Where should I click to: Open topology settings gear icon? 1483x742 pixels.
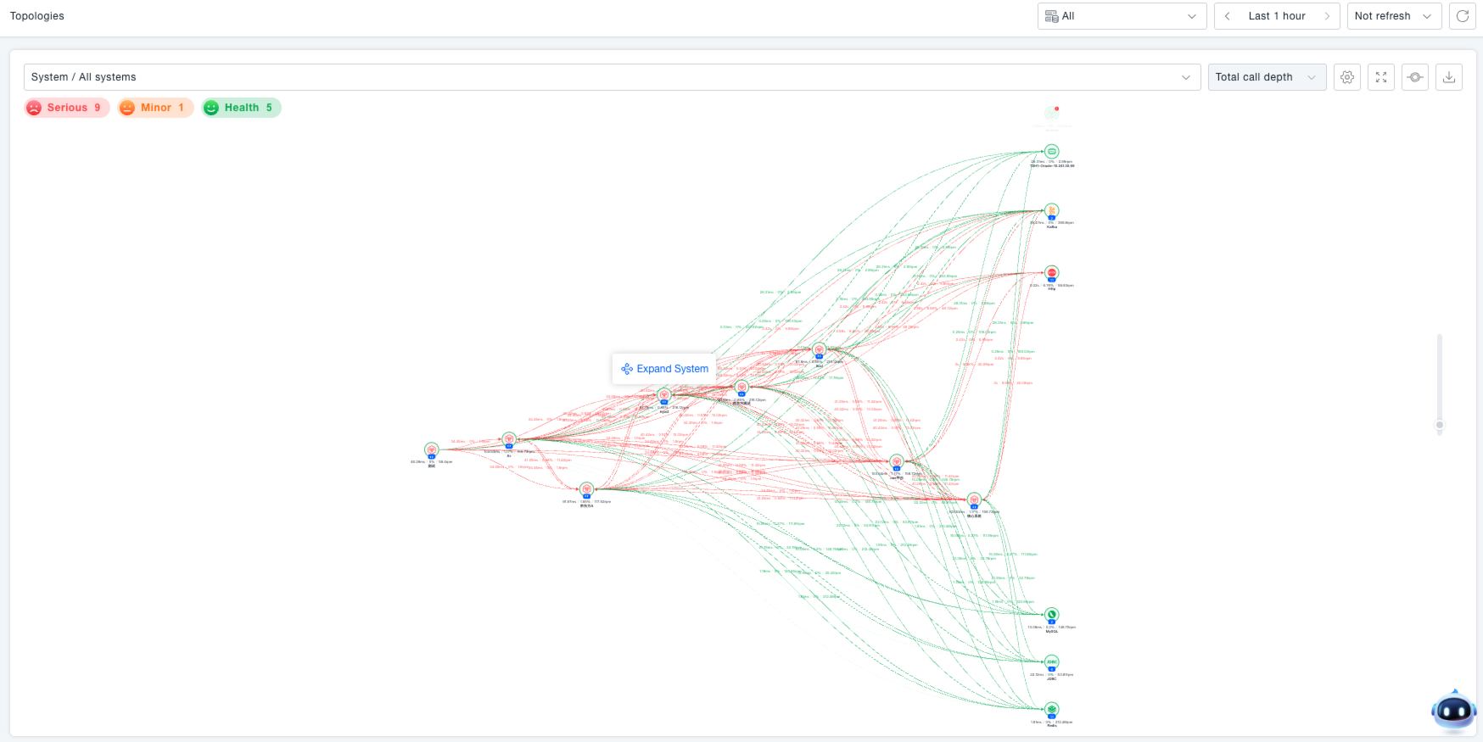pos(1347,77)
